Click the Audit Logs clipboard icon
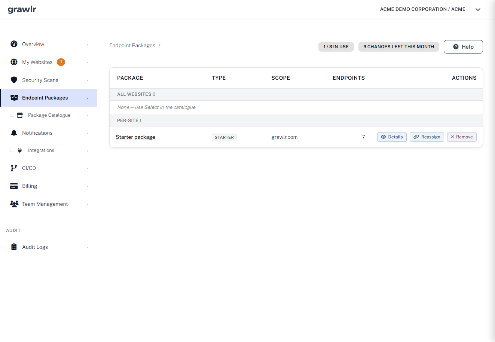The width and height of the screenshot is (495, 342). [14, 247]
